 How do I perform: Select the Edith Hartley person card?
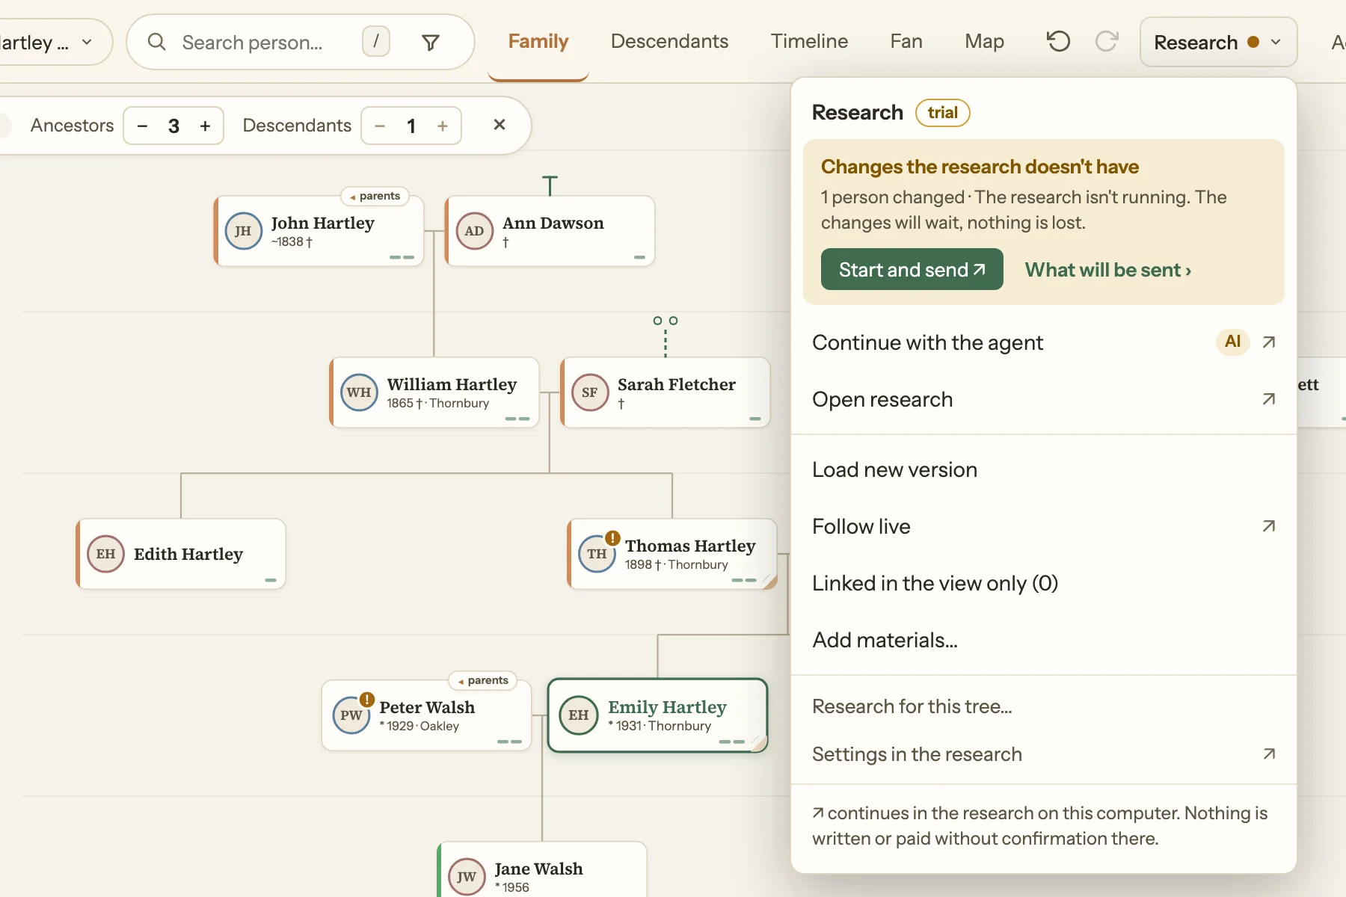[x=181, y=554]
